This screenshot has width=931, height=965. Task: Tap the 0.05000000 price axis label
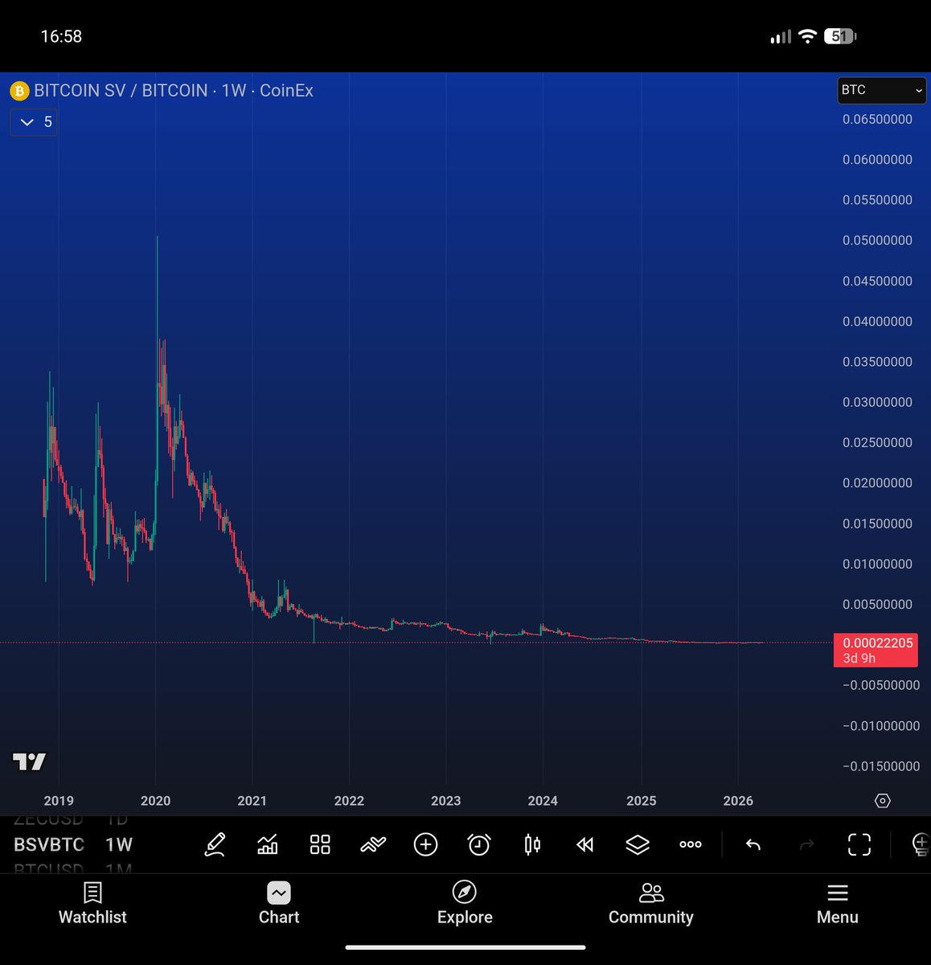click(877, 240)
